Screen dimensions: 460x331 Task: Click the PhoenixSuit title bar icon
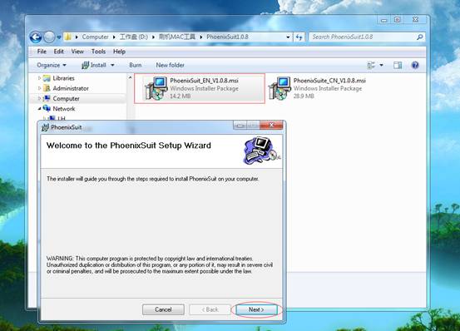coord(45,127)
